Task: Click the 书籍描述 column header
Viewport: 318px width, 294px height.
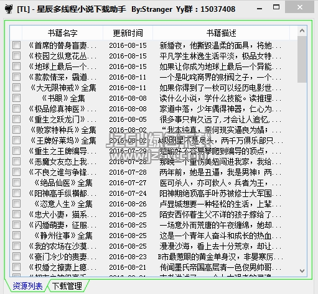Action: (222, 33)
